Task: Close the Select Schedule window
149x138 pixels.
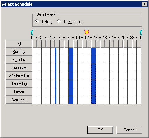Action: [x=144, y=4]
